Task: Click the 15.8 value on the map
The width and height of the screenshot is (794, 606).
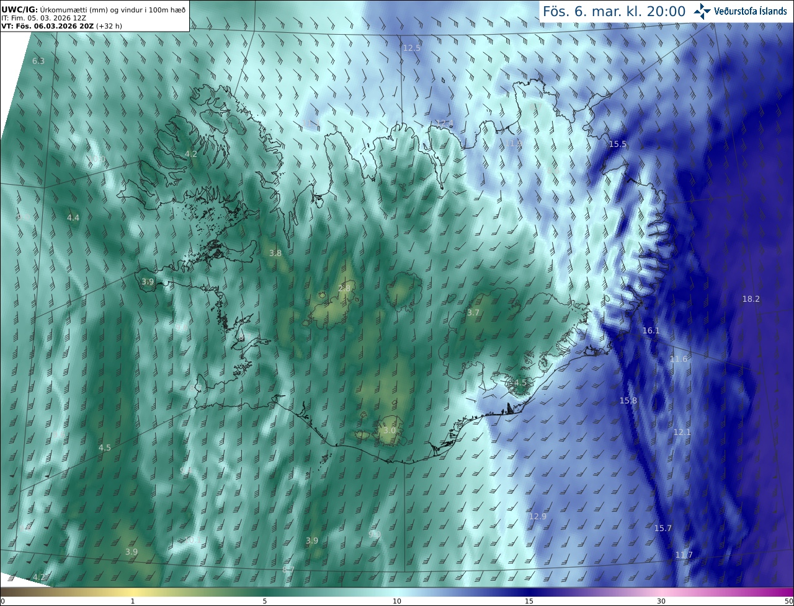Action: pyautogui.click(x=628, y=401)
